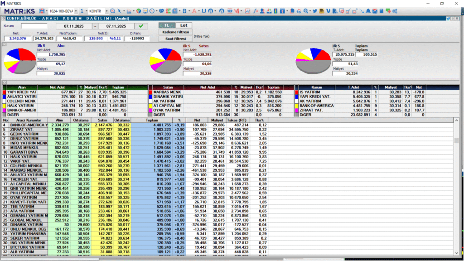Sort by Tks% column in main table
The height and width of the screenshot is (261, 464).
259,120
